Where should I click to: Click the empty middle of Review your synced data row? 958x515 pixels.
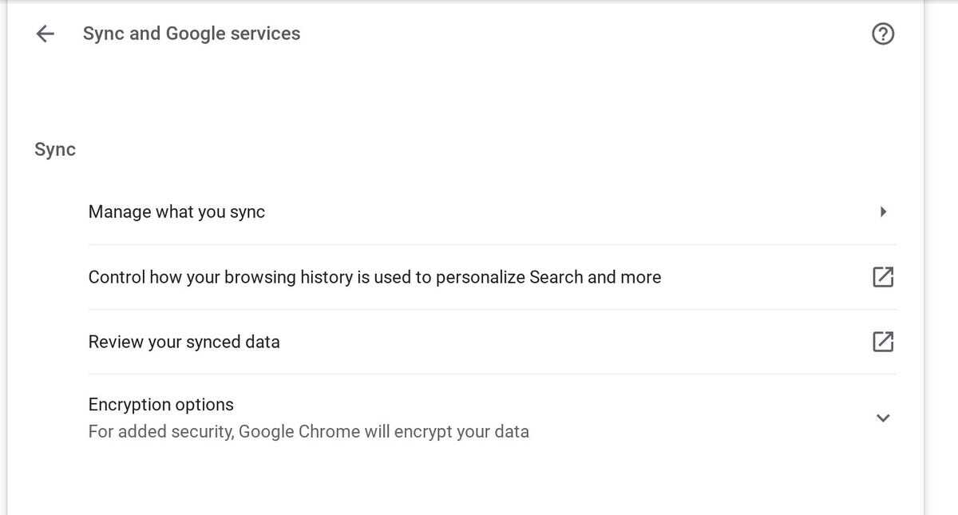pos(559,342)
